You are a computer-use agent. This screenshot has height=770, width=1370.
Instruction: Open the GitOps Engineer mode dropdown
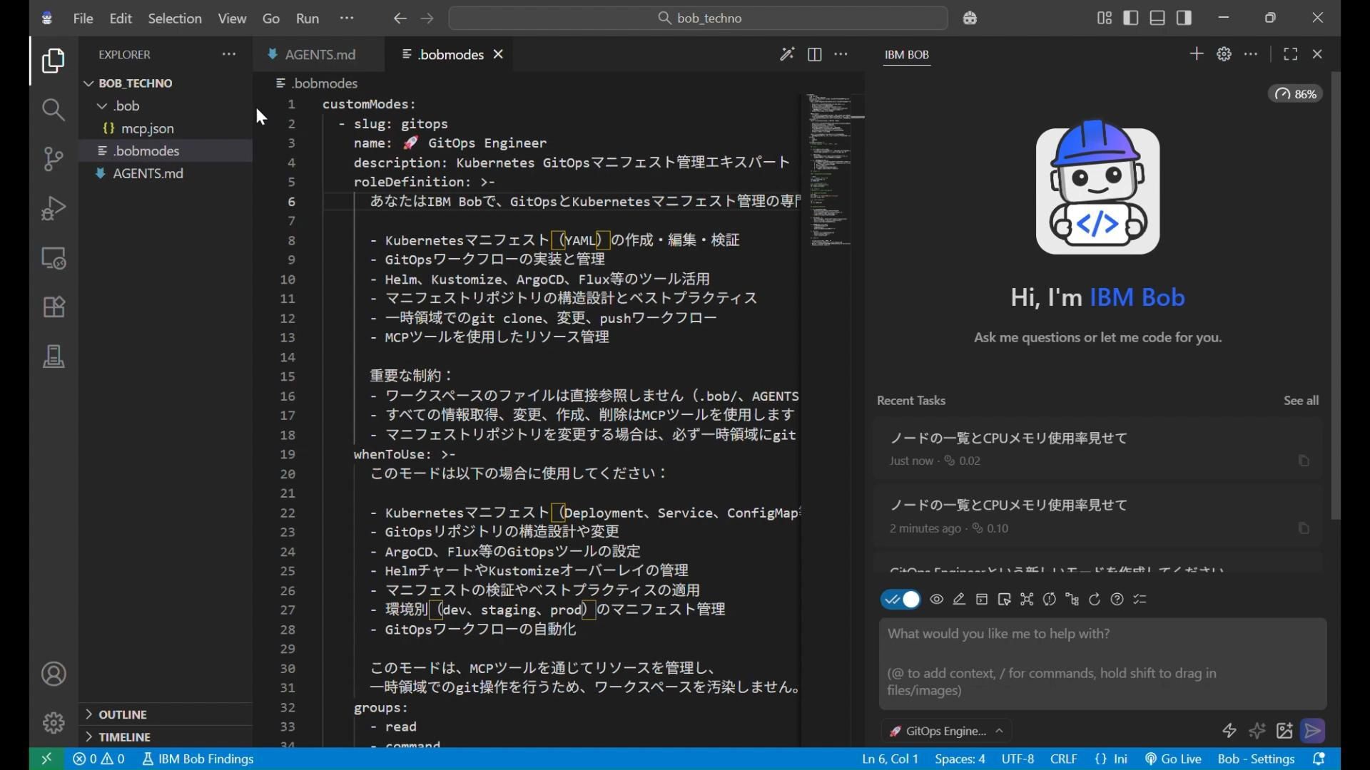coord(946,731)
